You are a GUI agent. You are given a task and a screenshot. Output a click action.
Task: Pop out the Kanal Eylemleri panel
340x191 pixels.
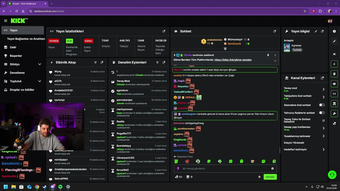click(x=322, y=78)
